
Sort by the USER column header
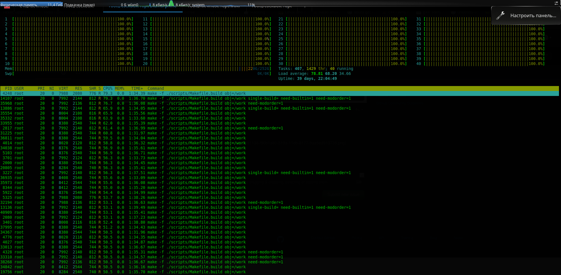pyautogui.click(x=19, y=88)
